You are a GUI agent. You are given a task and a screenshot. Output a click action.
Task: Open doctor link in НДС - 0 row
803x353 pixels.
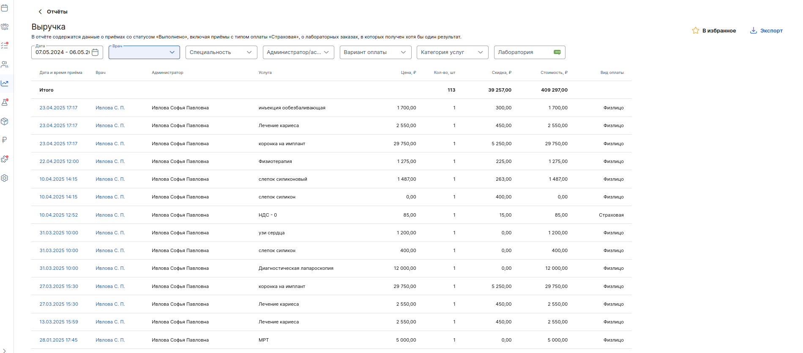coord(110,215)
